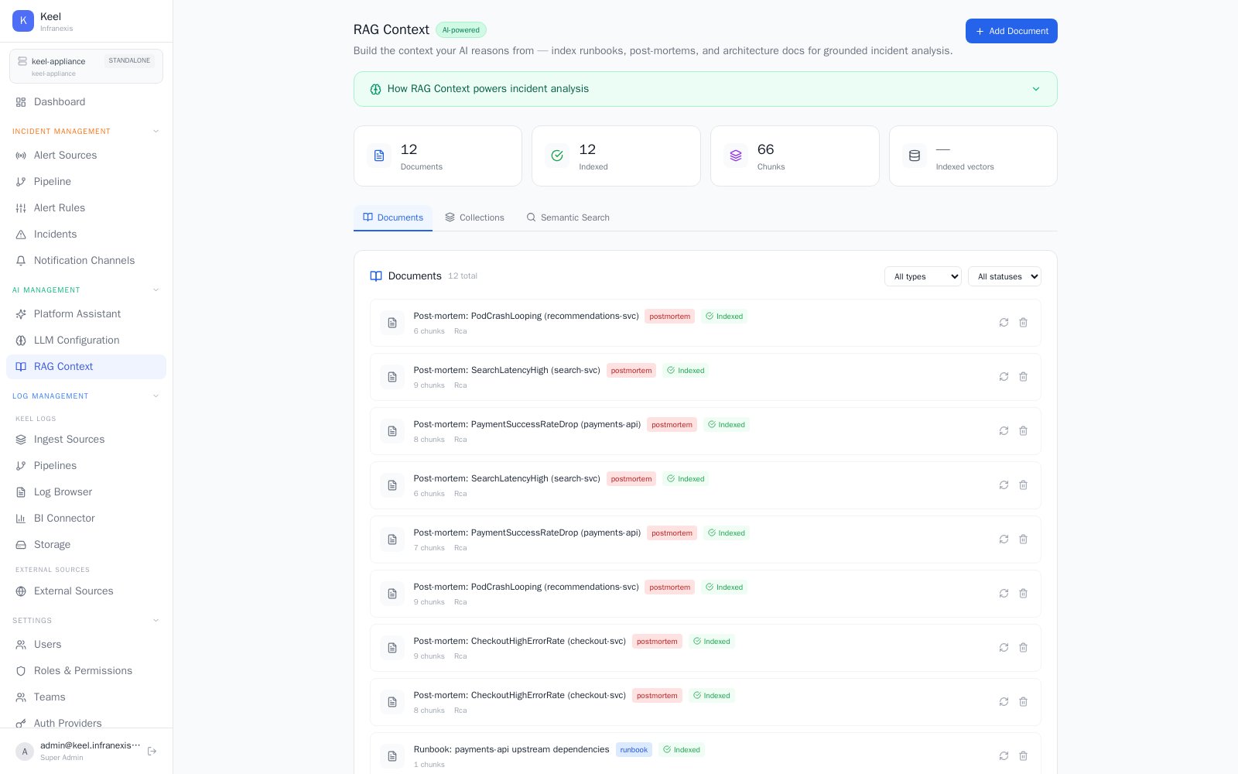Select the keel-appliance standalone instance card
Screen dimensions: 1238x774
(86, 67)
